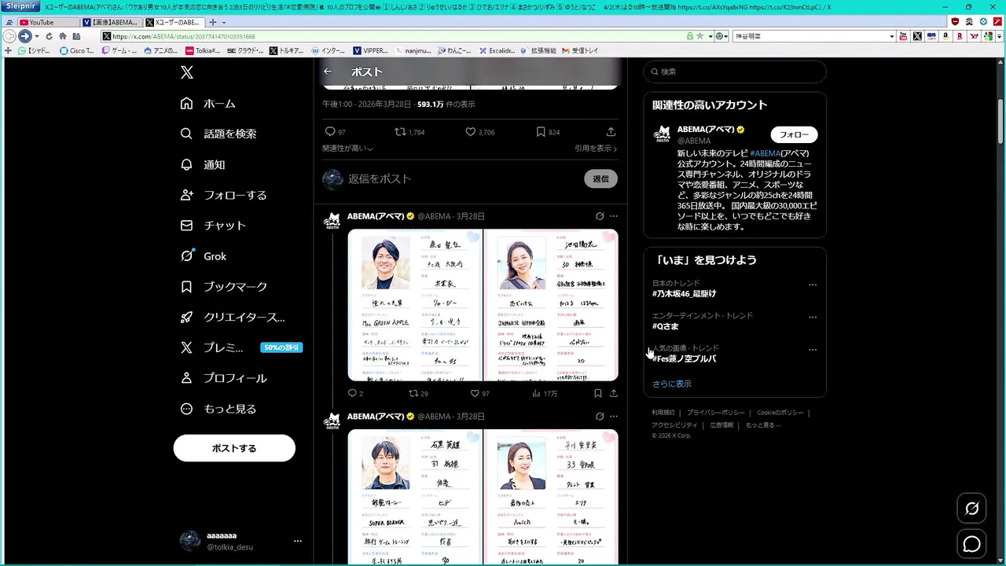Open more menu on first ABEMA reply
This screenshot has height=566, width=1006.
point(614,216)
